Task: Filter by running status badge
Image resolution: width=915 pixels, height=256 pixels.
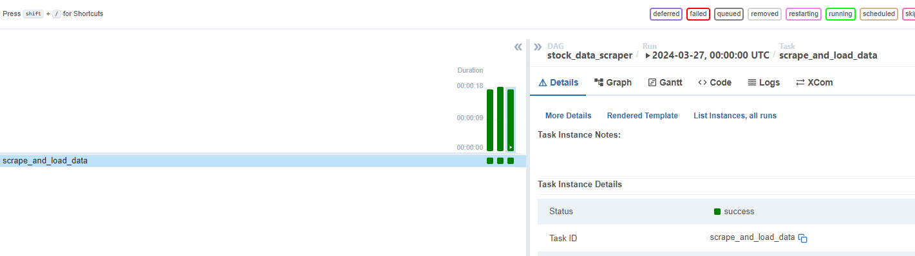Action: (x=840, y=14)
